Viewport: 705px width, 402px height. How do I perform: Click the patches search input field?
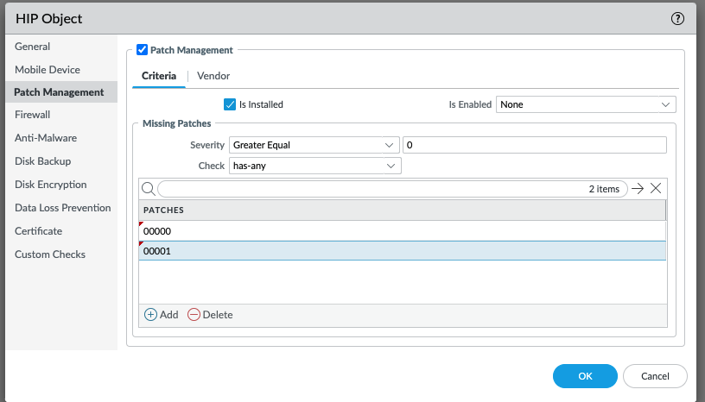pos(392,189)
